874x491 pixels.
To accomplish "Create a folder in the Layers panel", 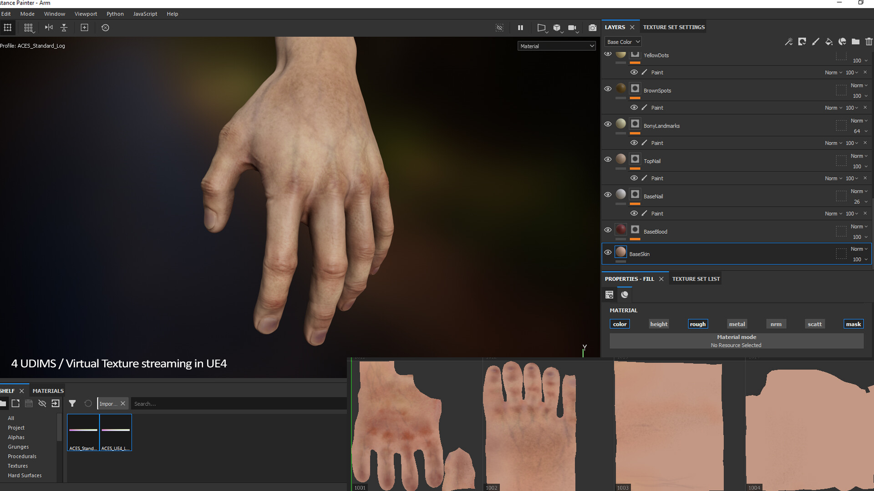I will [x=856, y=41].
